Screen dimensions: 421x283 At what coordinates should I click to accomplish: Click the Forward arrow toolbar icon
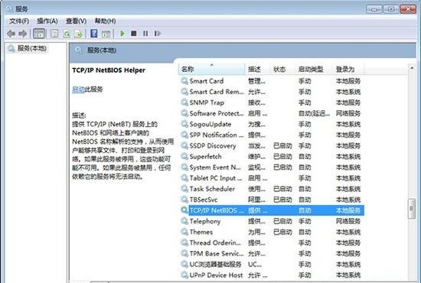tap(22, 34)
